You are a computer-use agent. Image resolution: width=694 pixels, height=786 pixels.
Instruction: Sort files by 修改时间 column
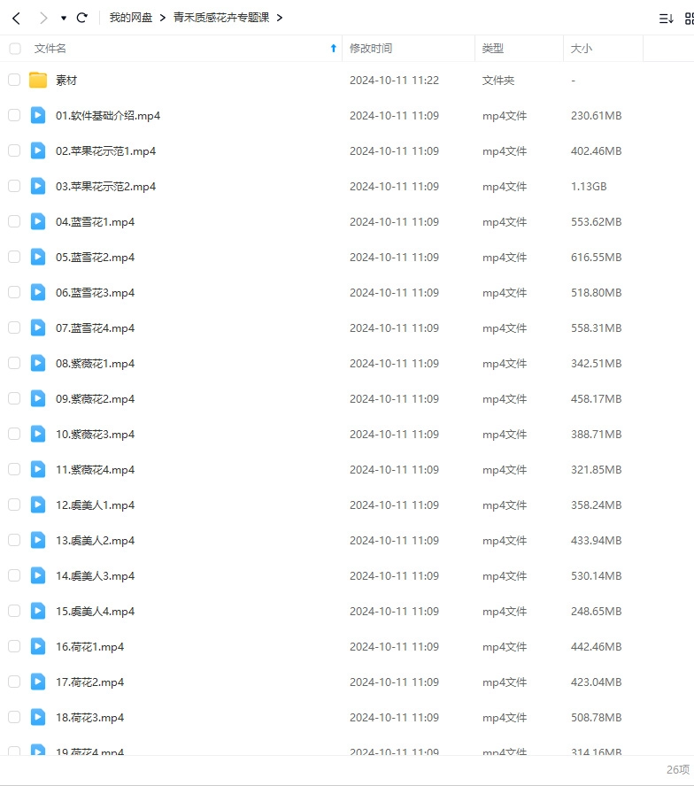pyautogui.click(x=371, y=49)
